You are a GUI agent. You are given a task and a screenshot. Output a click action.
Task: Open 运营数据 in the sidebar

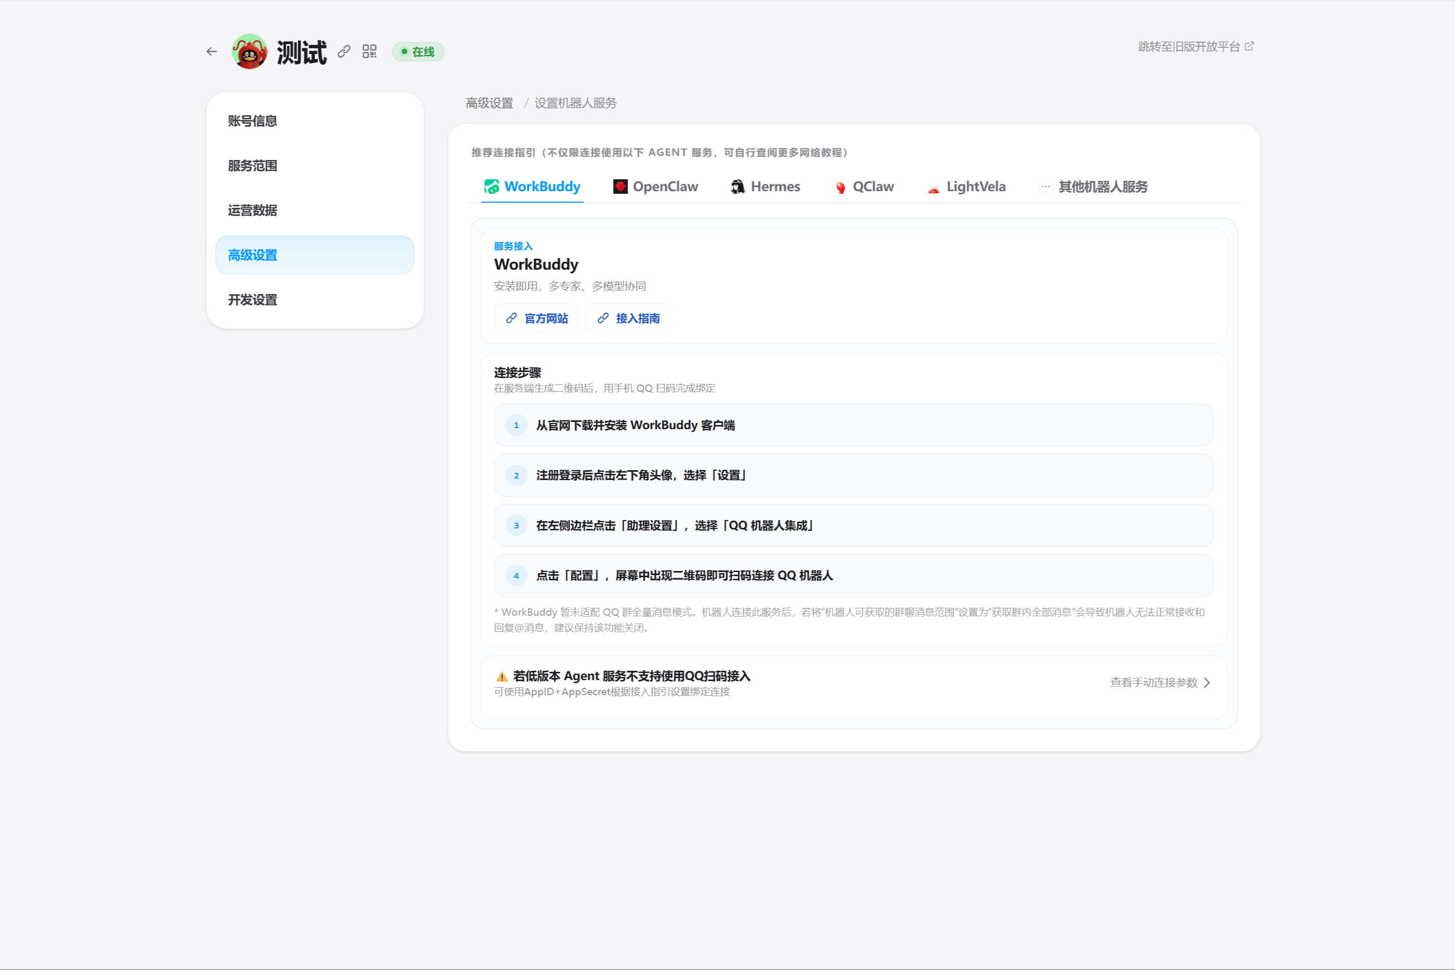point(315,210)
